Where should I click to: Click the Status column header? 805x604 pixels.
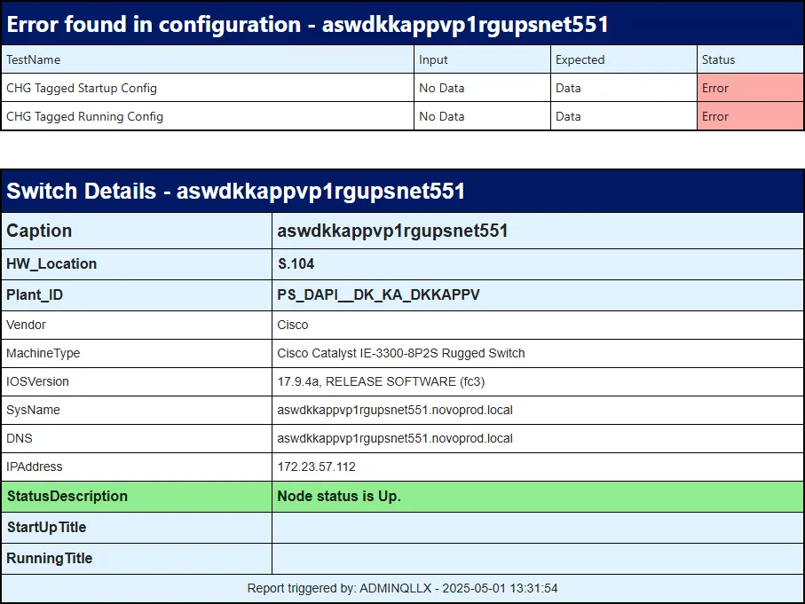(x=718, y=59)
